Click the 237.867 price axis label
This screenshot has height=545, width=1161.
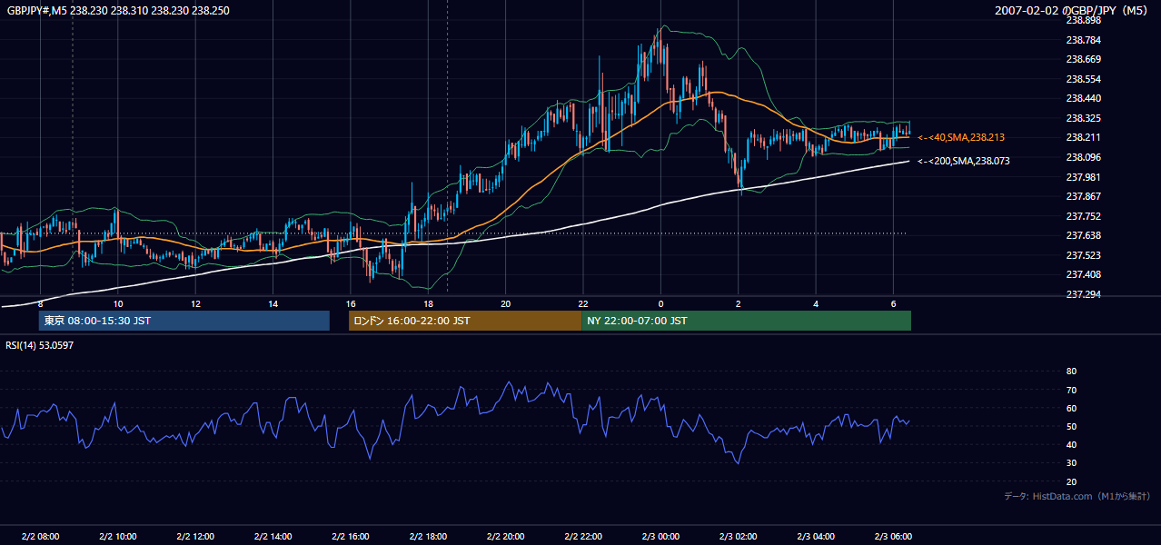pyautogui.click(x=1083, y=196)
